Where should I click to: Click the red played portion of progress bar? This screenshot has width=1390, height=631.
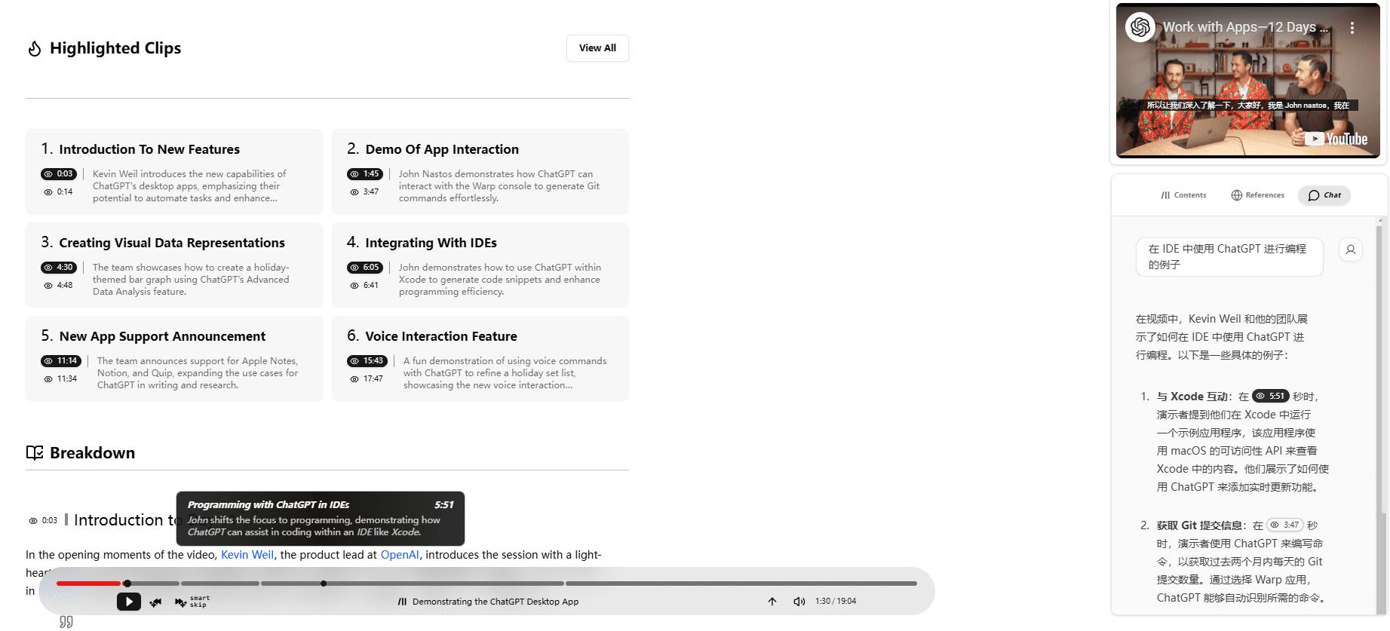tap(88, 584)
